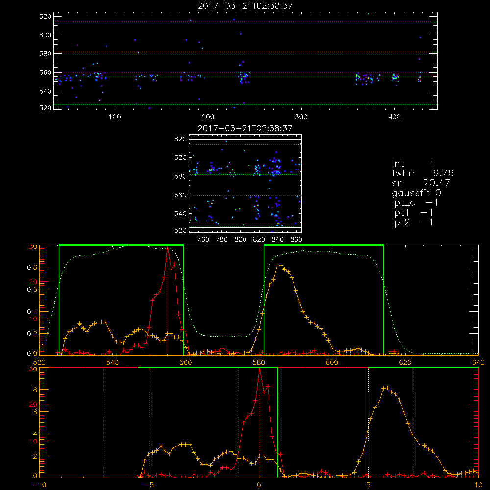Viewport: 490px width, 490px height.
Task: Click x-axis label 5 on bottom plot
Action: [x=368, y=485]
